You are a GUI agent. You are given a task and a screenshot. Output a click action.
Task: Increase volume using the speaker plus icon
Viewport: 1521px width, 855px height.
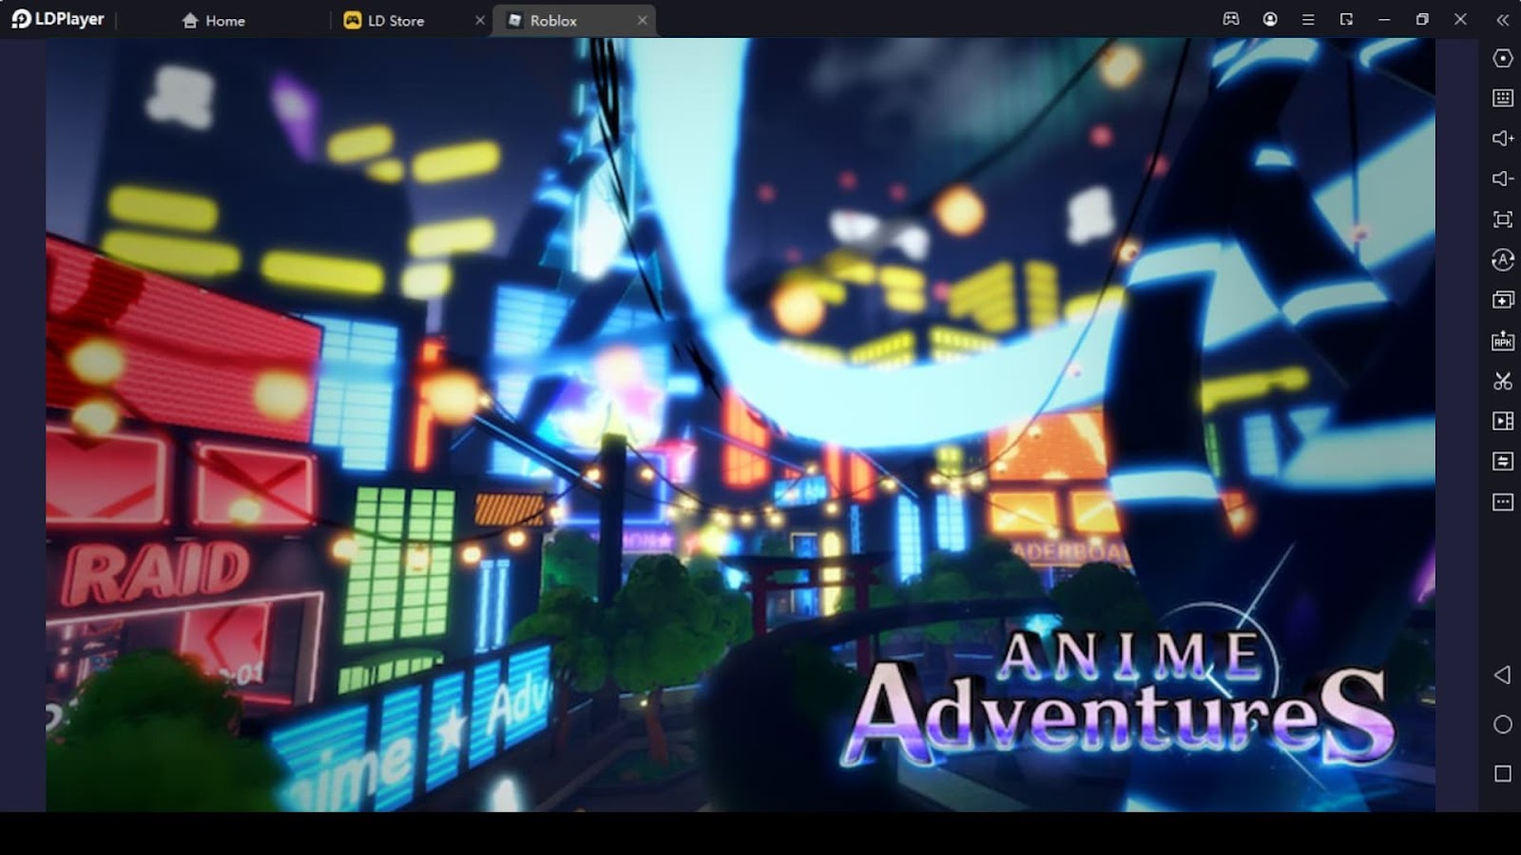(1502, 139)
